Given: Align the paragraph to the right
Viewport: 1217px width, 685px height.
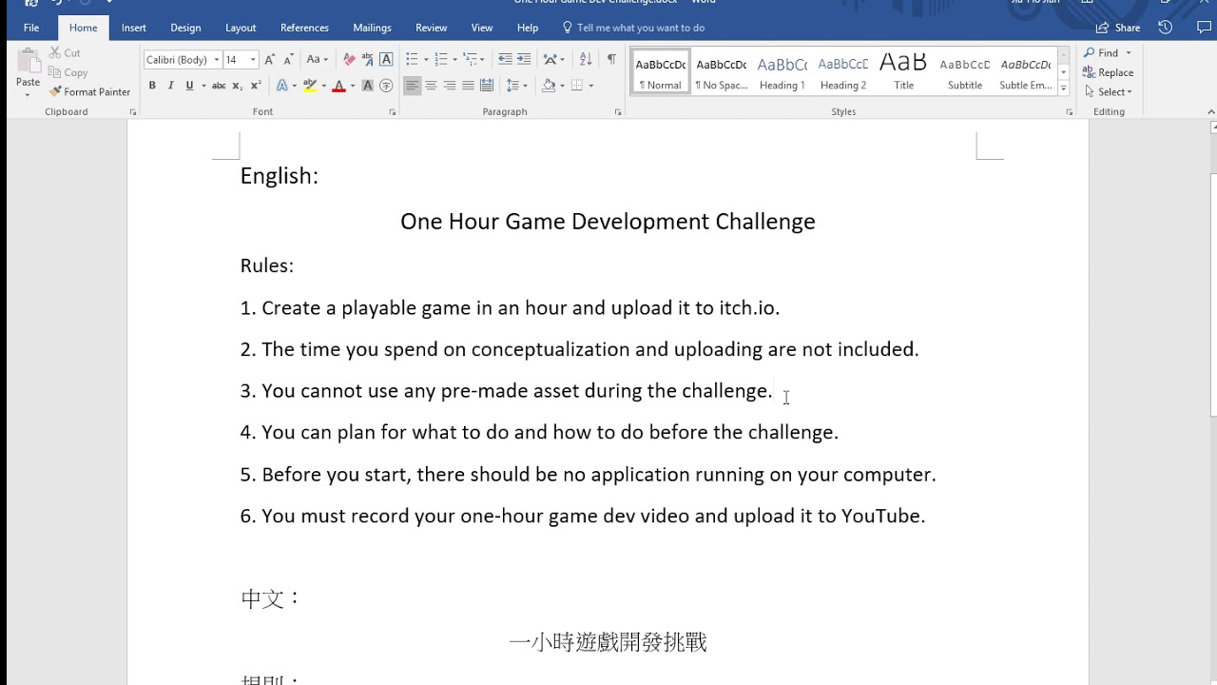Looking at the screenshot, I should tap(450, 86).
